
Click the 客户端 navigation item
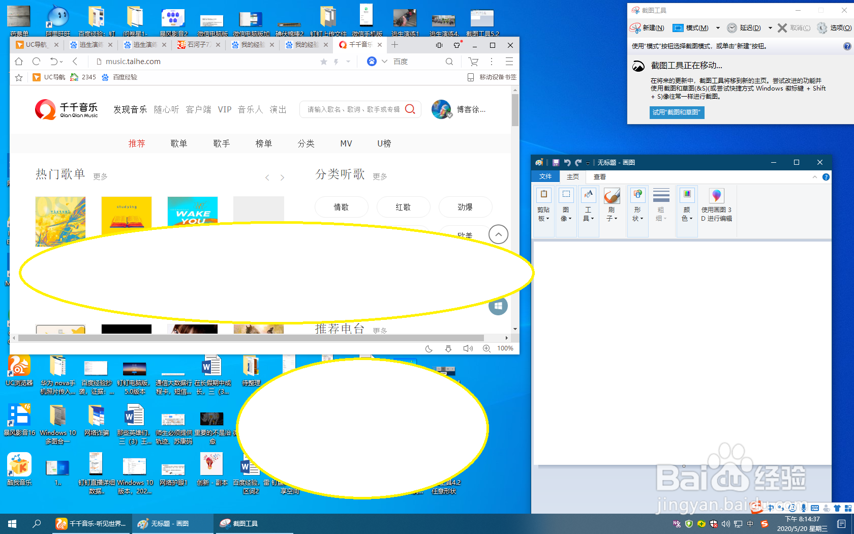(x=198, y=109)
